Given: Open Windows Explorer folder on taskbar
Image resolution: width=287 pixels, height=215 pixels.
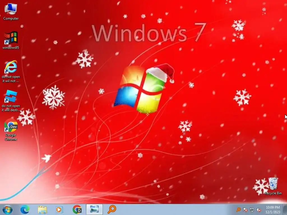Looking at the screenshot, I should click(x=42, y=210).
